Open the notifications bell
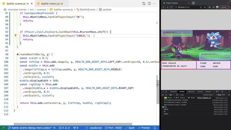231x130 pixels. click(x=155, y=128)
